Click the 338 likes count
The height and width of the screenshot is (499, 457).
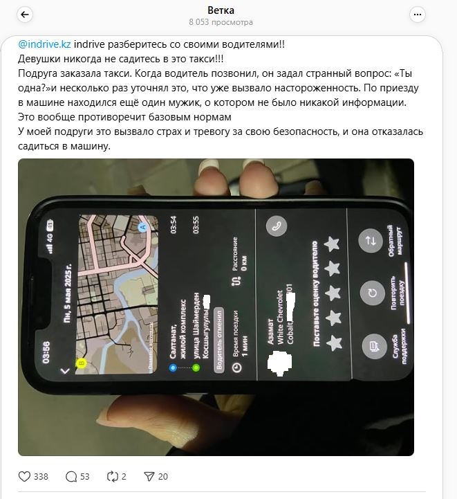(x=41, y=476)
